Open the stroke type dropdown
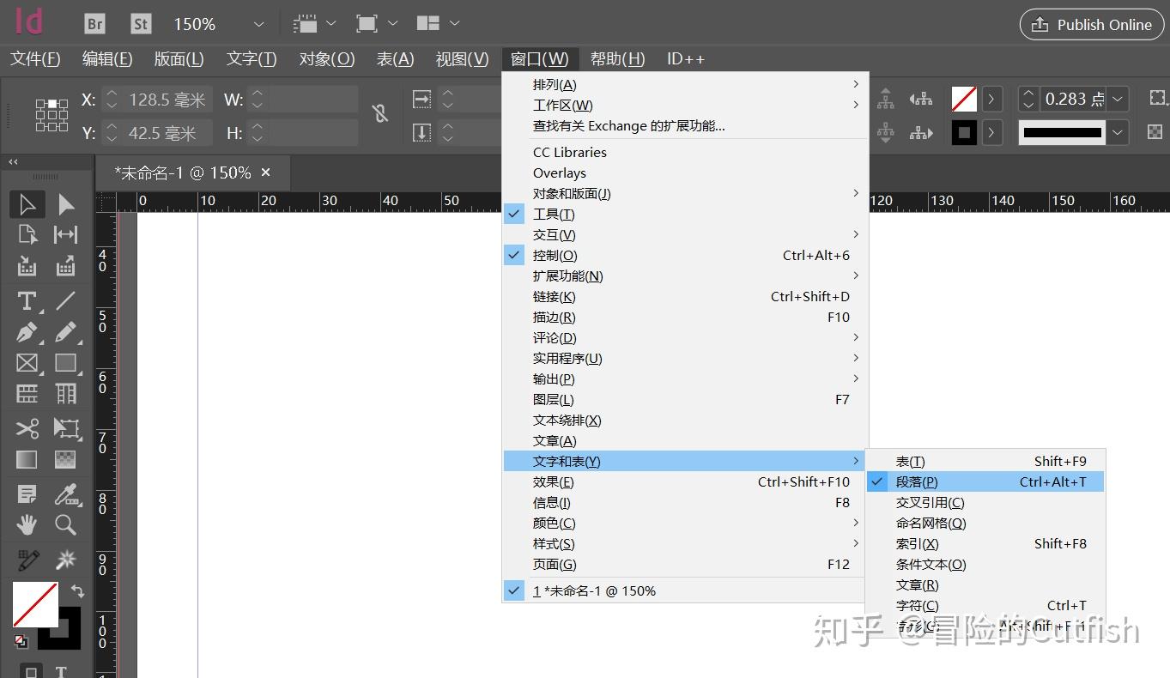The image size is (1170, 678). pos(1118,133)
